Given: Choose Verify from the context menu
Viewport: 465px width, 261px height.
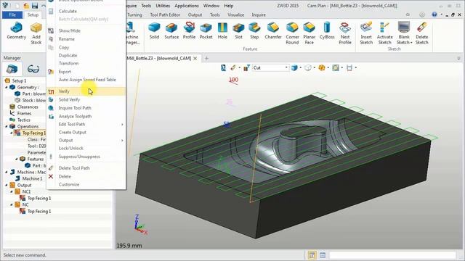Looking at the screenshot, I should coord(86,91).
